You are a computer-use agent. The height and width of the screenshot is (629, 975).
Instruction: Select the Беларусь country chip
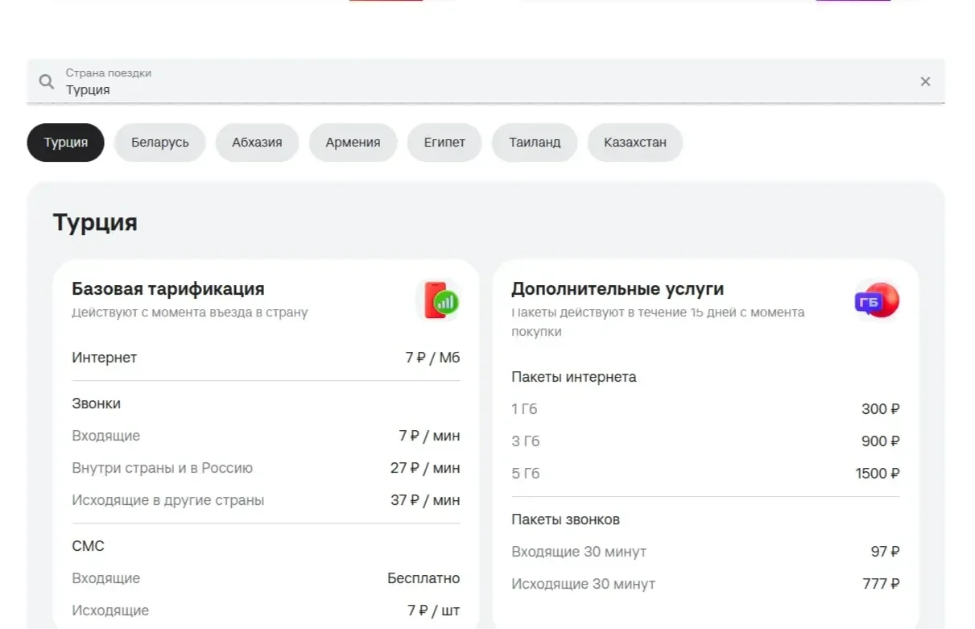160,143
